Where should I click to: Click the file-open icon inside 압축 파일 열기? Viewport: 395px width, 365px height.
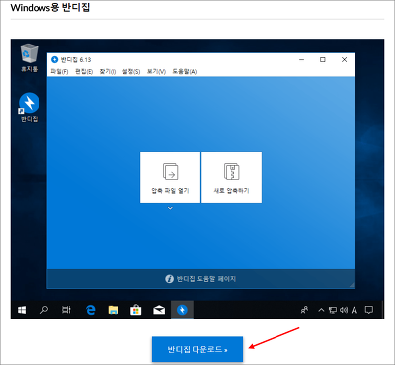tap(170, 171)
